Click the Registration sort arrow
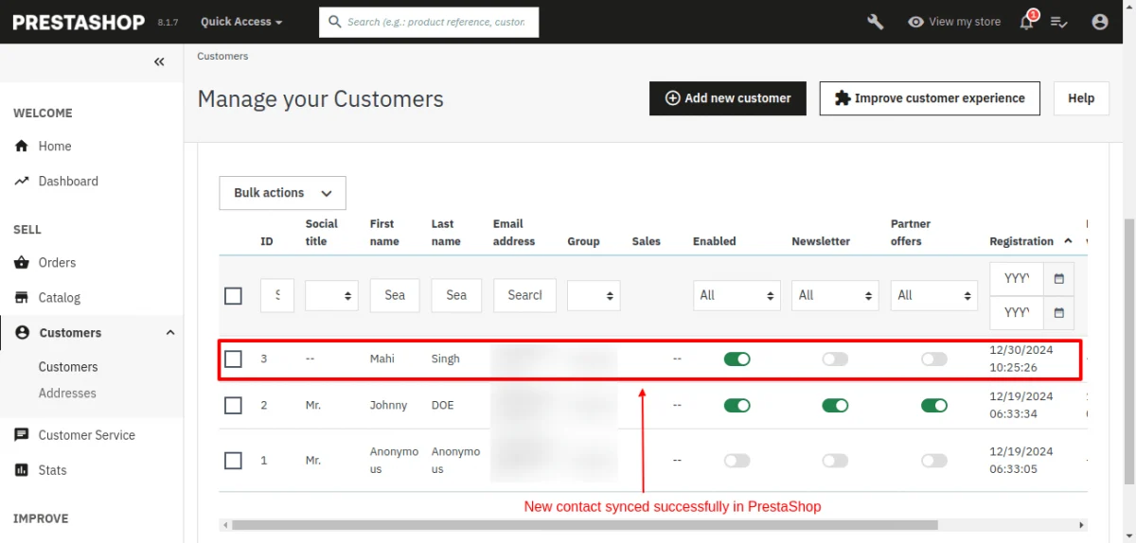 (1068, 241)
